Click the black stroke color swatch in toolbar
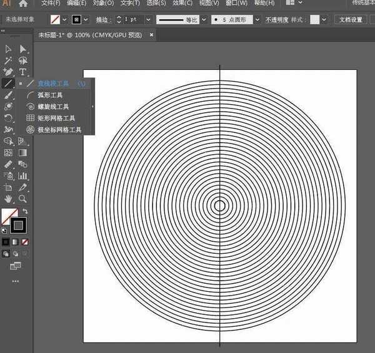This screenshot has width=375, height=353. (x=18, y=225)
